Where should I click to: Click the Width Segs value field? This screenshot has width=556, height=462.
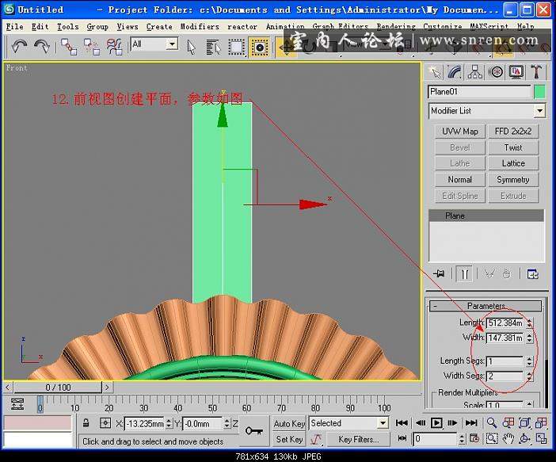[x=505, y=376]
